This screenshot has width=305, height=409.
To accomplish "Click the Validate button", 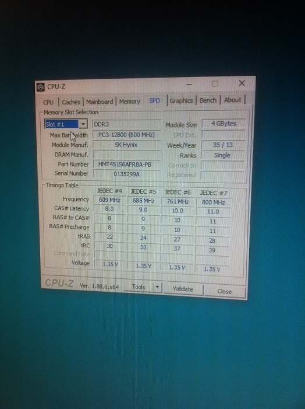I will point(183,289).
